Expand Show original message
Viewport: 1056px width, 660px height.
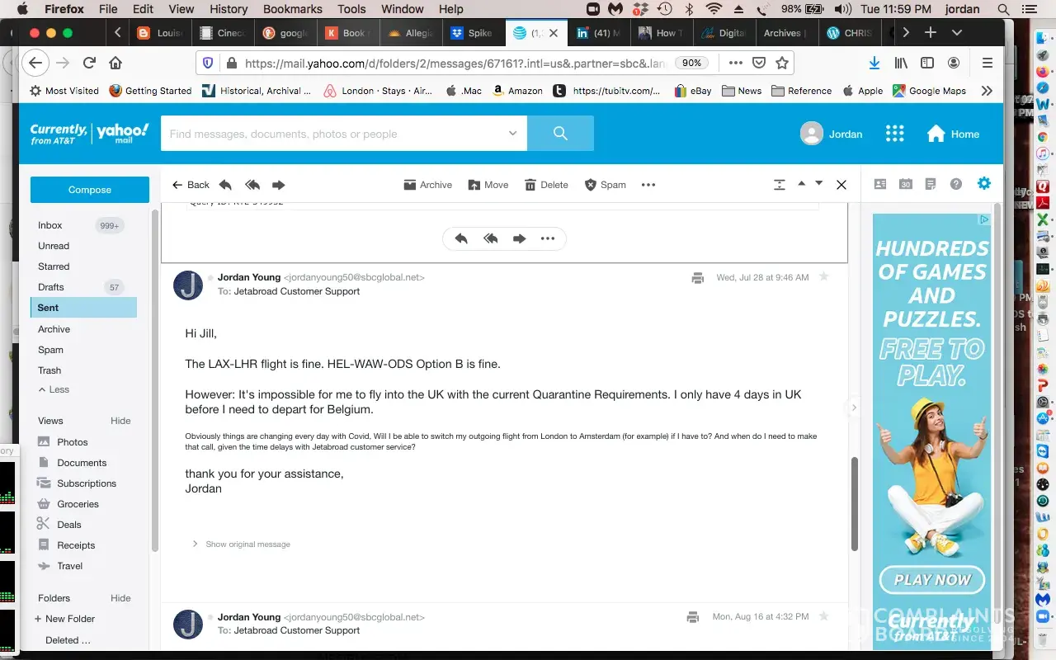(x=247, y=544)
